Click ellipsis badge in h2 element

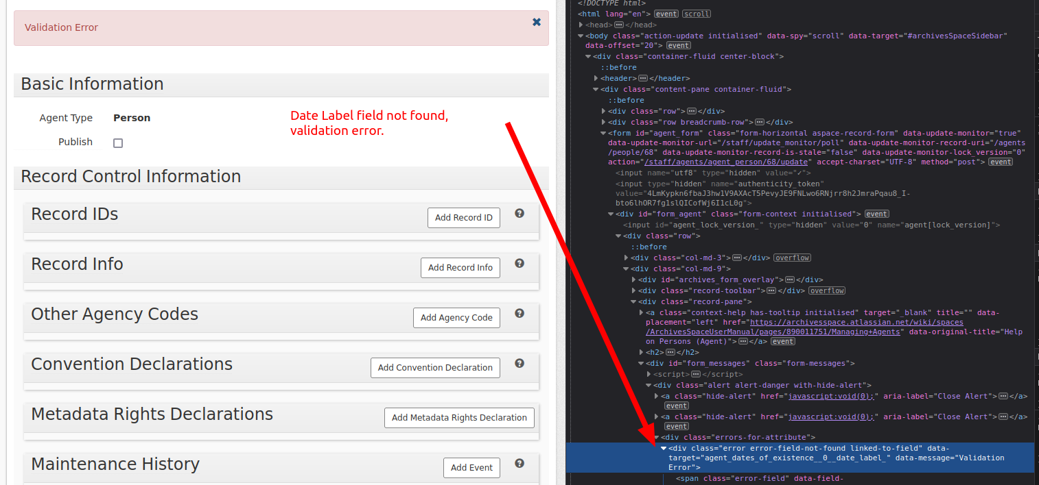tap(670, 352)
